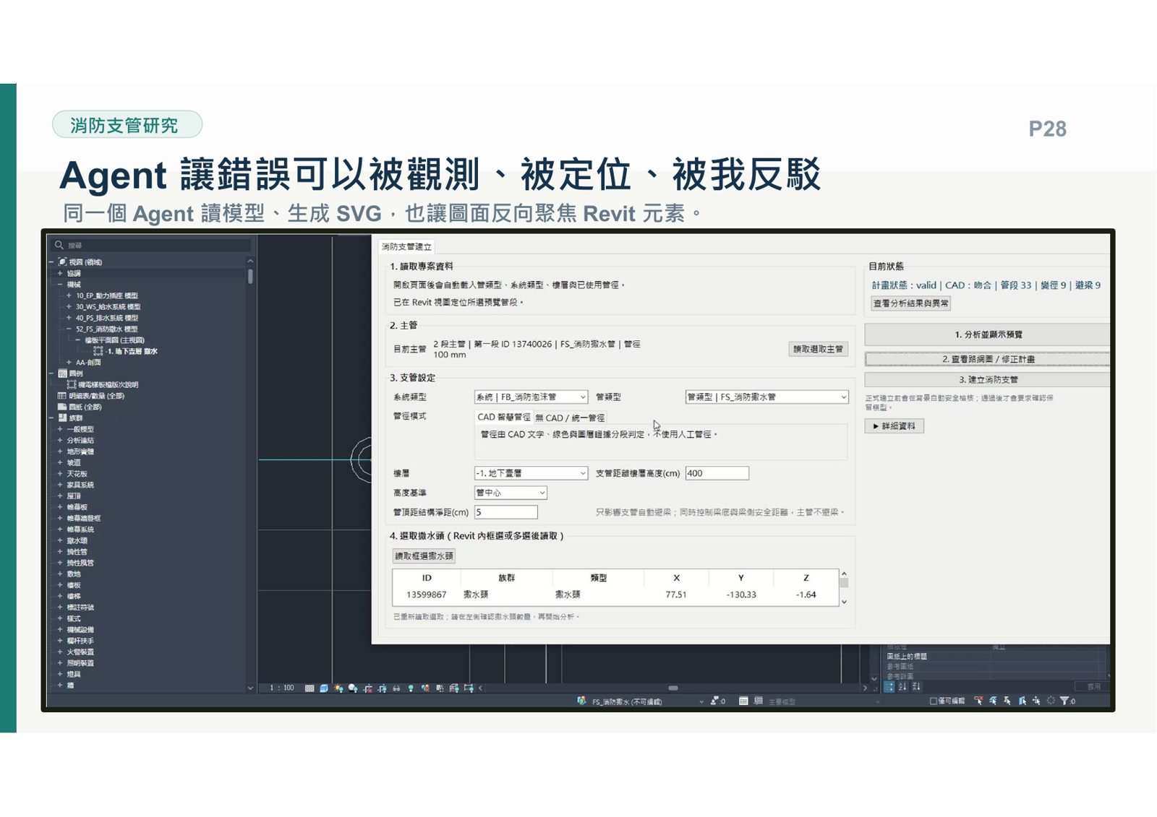The image size is (1157, 817).
Task: Click the 明細表/數量 table icon
Action: [x=62, y=396]
